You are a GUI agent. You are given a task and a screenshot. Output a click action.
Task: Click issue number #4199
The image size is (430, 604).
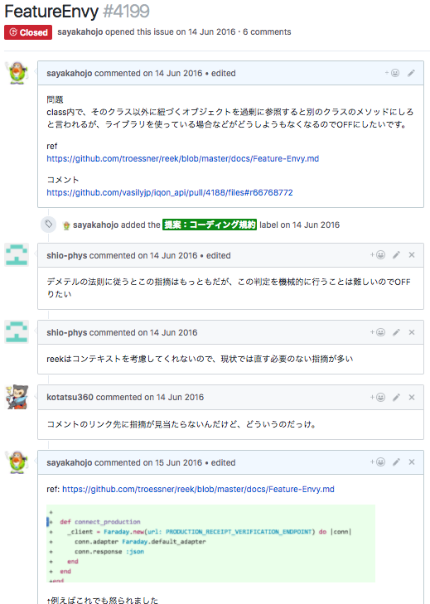(127, 12)
